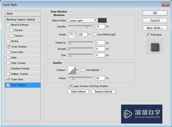Click the Size slider handle
Image resolution: width=172 pixels, height=127 pixels.
point(70,55)
